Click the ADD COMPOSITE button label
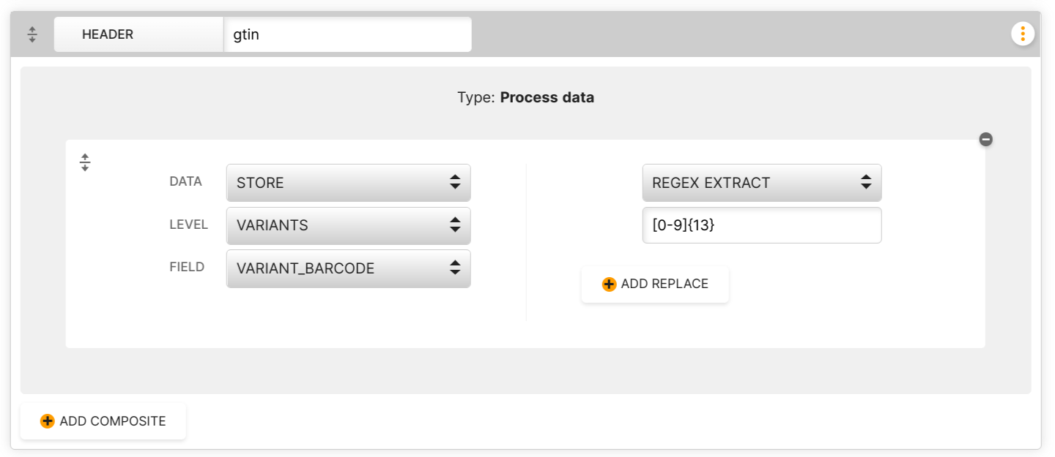The image size is (1055, 457). pos(113,421)
